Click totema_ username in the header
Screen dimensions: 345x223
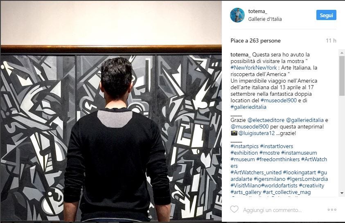coord(257,11)
